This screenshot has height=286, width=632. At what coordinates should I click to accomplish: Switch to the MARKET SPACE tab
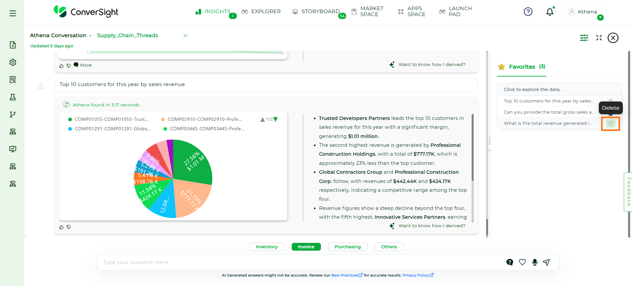point(368,11)
